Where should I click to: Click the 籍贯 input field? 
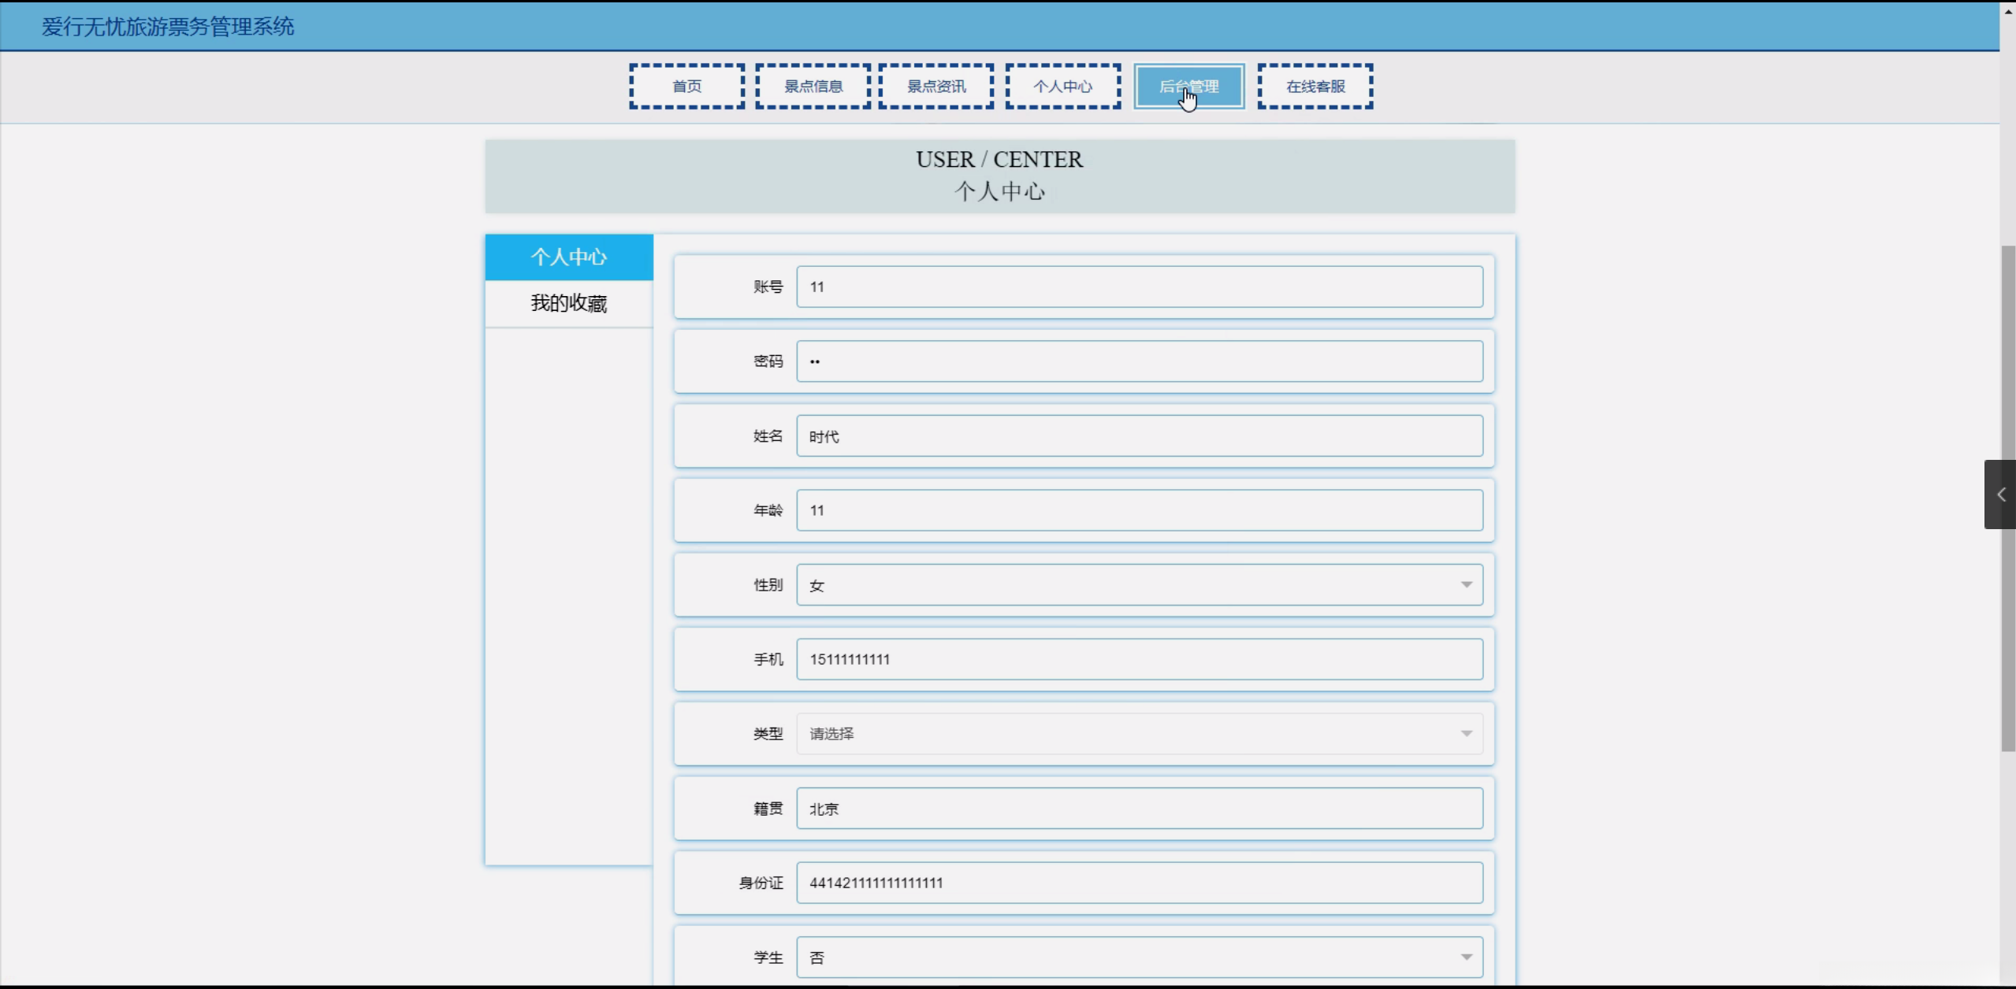point(1139,809)
